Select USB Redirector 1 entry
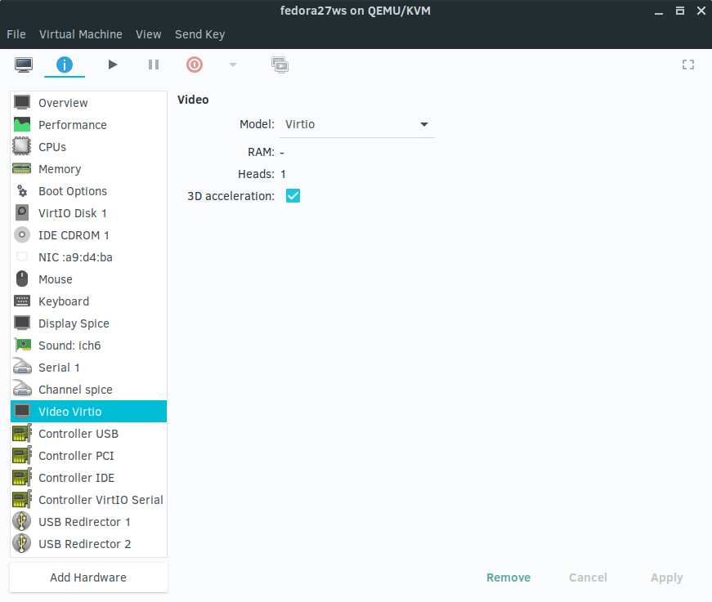712x602 pixels. [88, 522]
